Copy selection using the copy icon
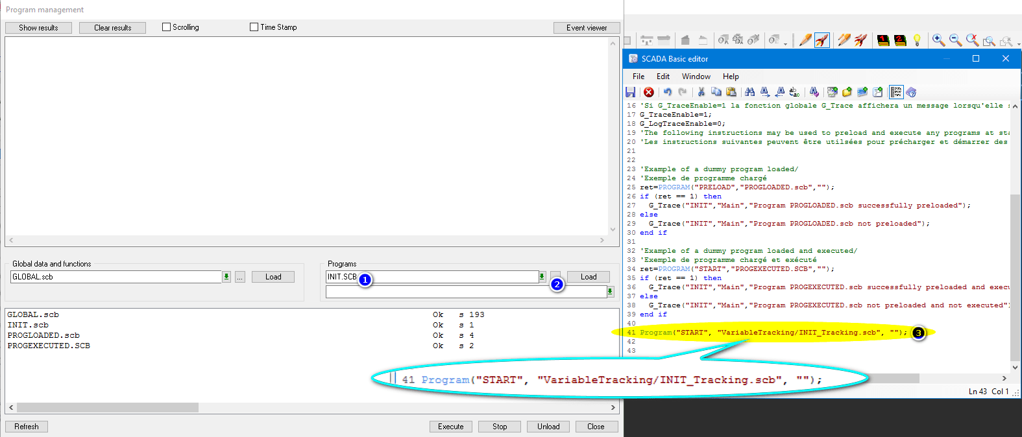 tap(716, 92)
